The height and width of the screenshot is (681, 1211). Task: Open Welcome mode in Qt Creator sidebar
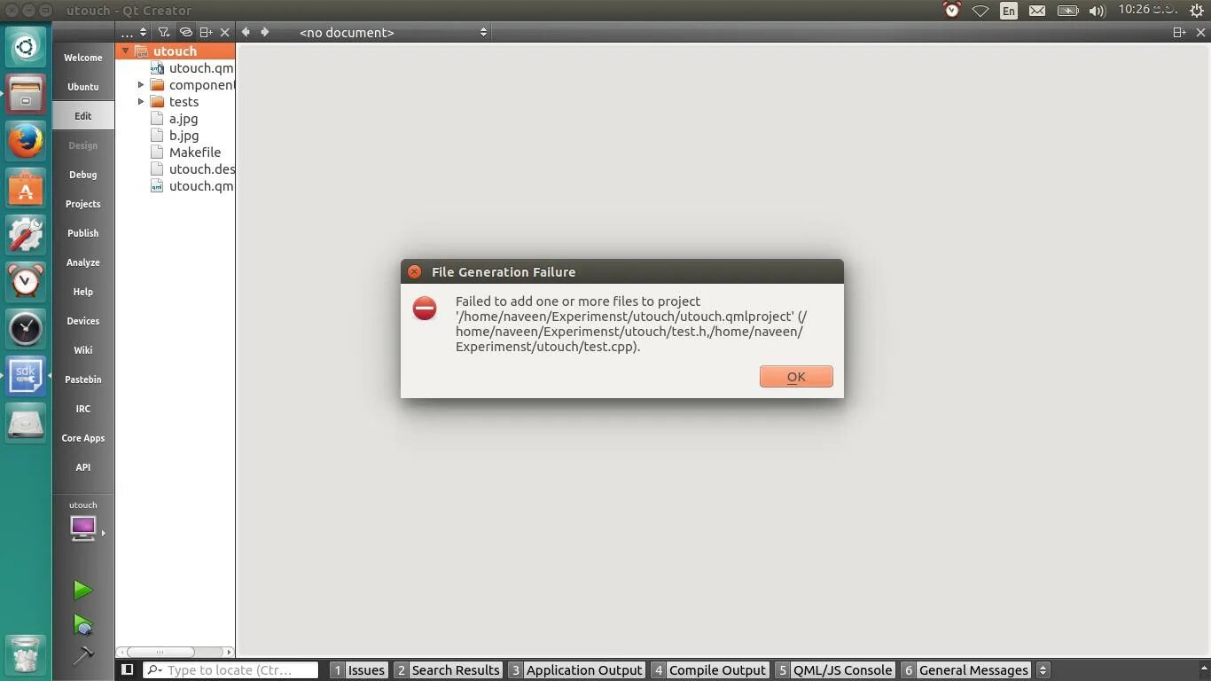point(82,58)
